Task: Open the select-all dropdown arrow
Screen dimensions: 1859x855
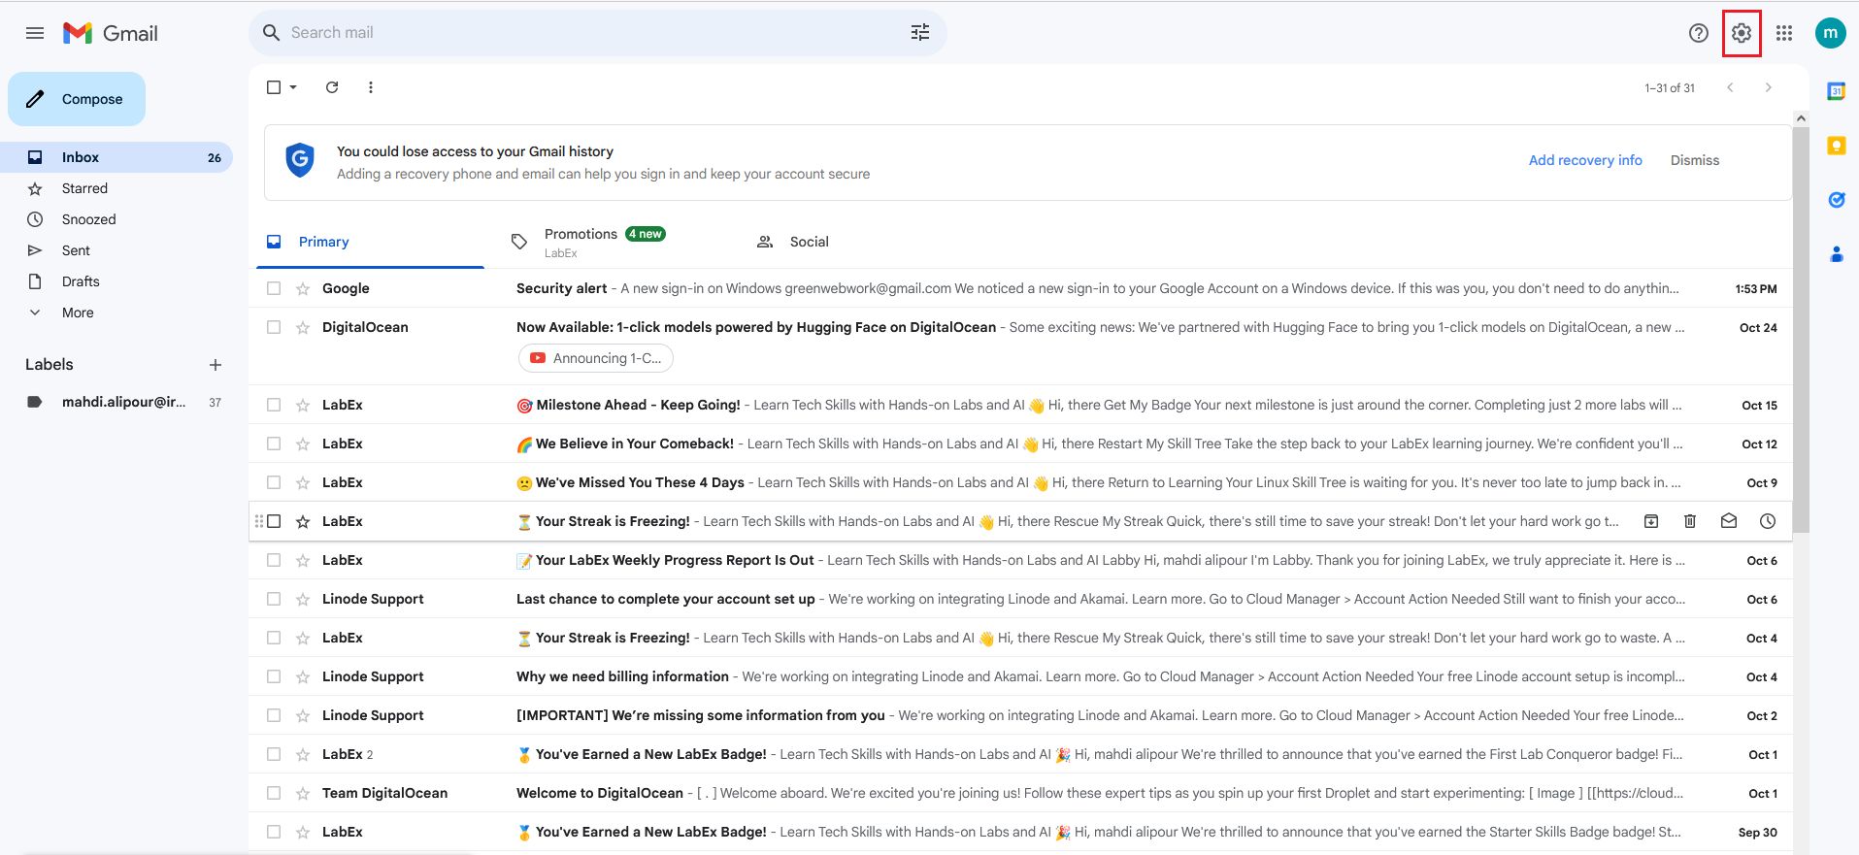Action: (x=293, y=87)
